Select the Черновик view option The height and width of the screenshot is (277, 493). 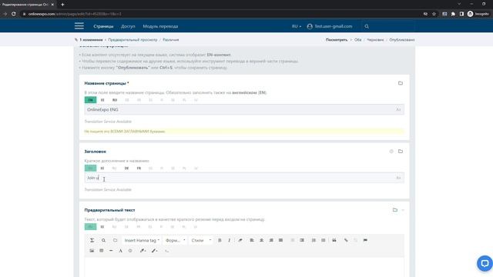tap(375, 40)
